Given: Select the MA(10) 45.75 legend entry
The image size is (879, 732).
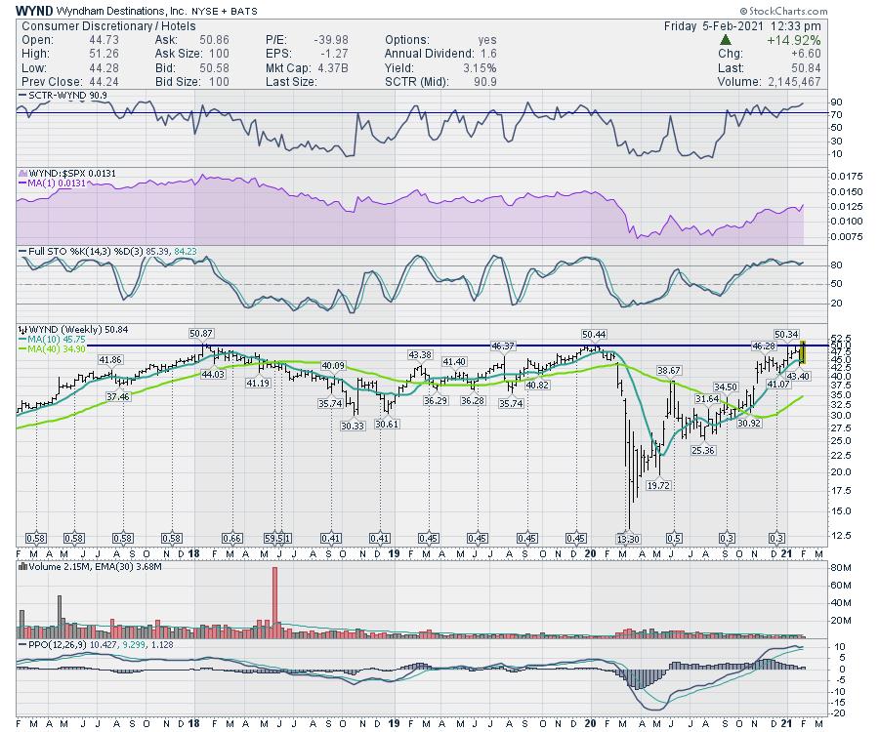Looking at the screenshot, I should point(54,340).
